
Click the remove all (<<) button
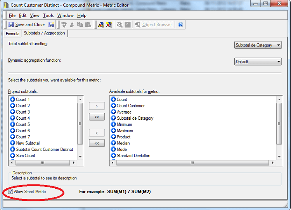click(x=97, y=143)
